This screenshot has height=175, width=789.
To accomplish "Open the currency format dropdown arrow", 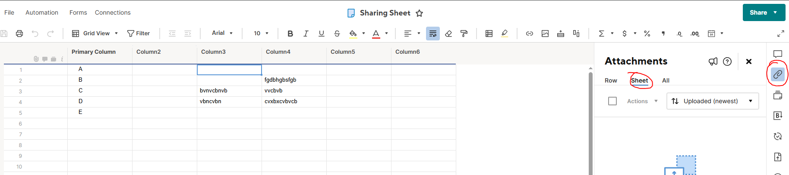I will (635, 34).
